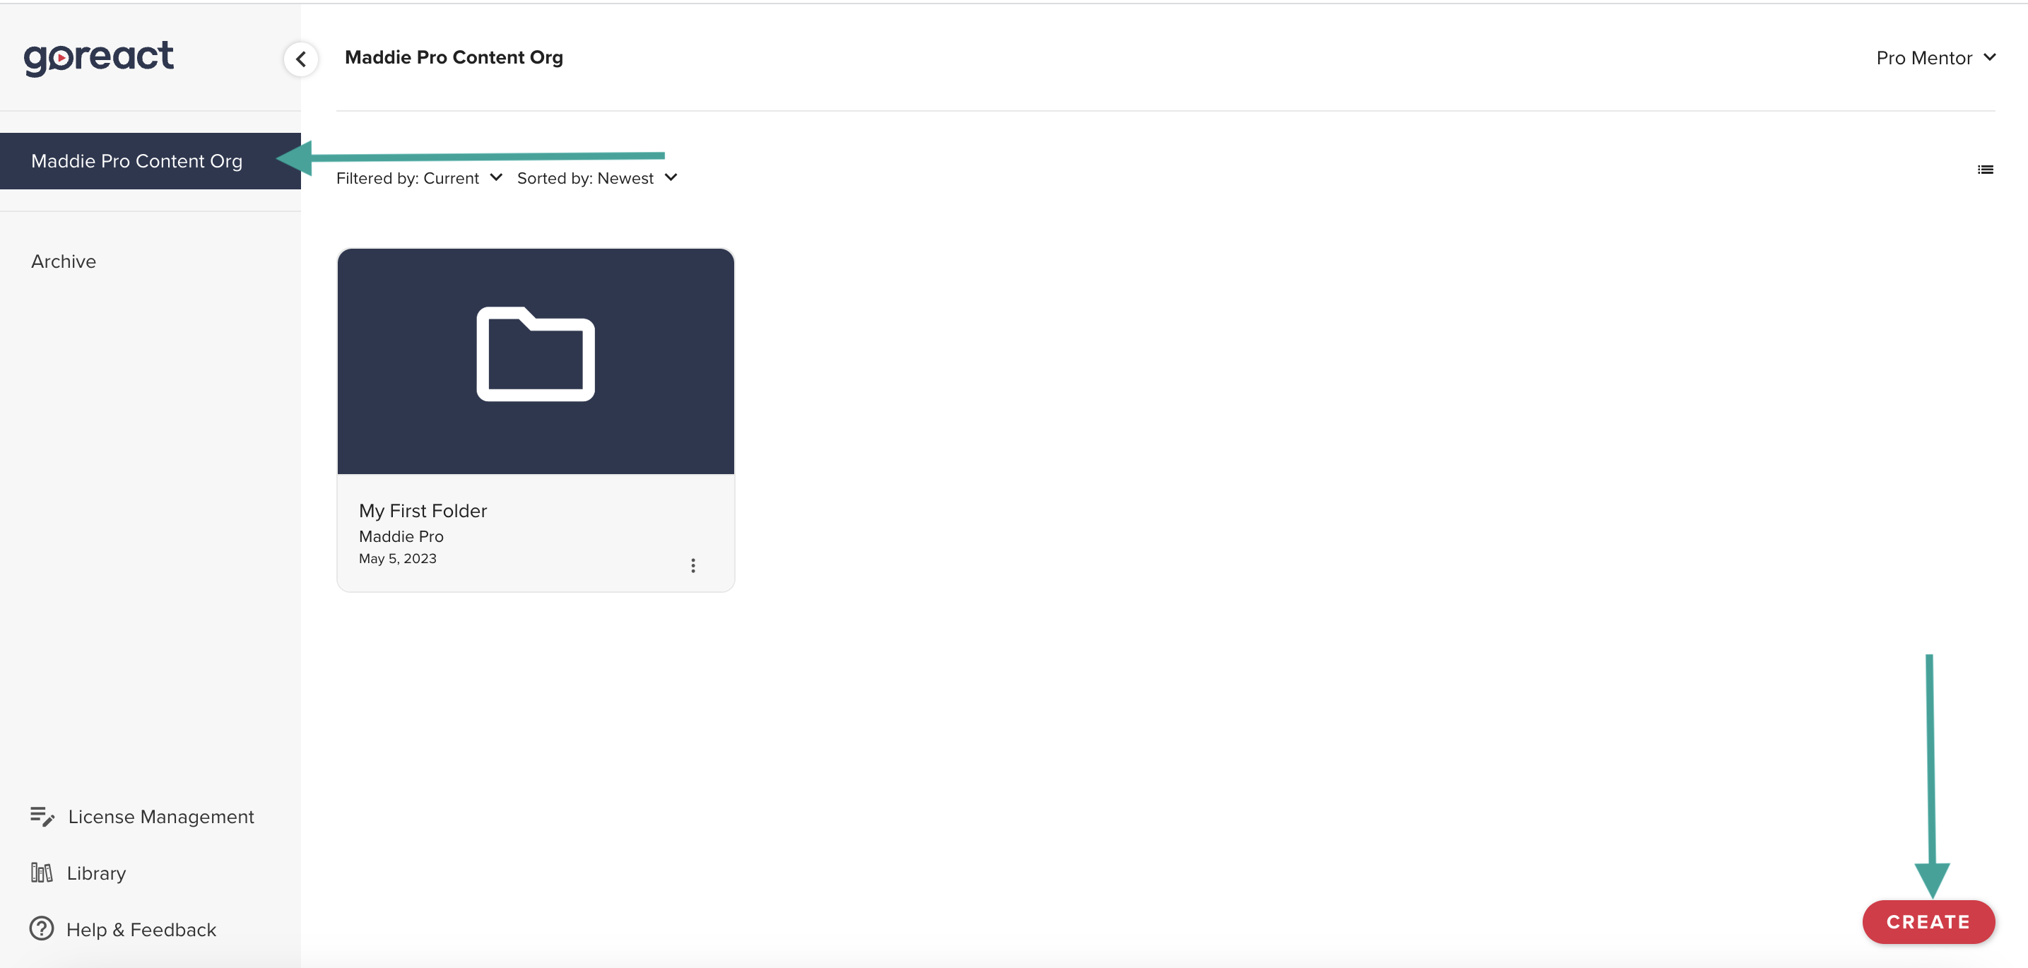Image resolution: width=2028 pixels, height=968 pixels.
Task: Click the My First Folder title
Action: tap(423, 511)
